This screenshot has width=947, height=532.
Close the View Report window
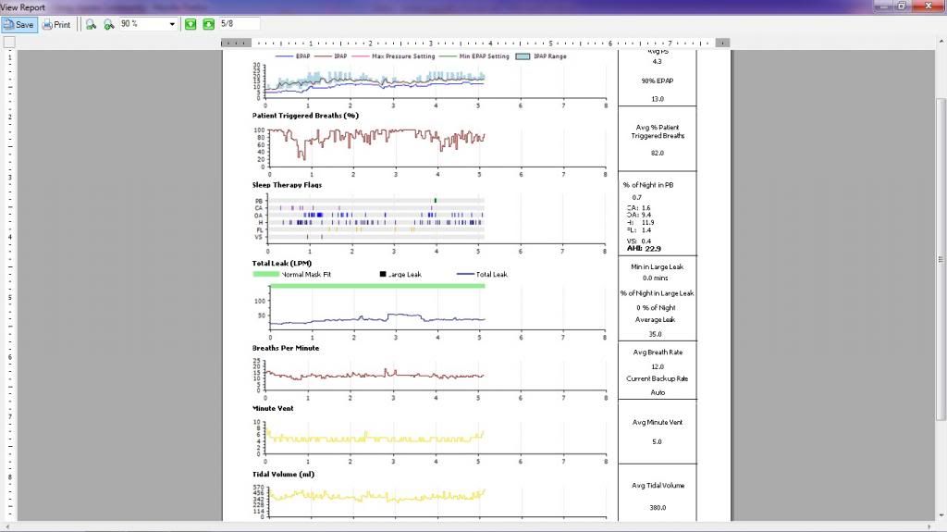point(929,6)
